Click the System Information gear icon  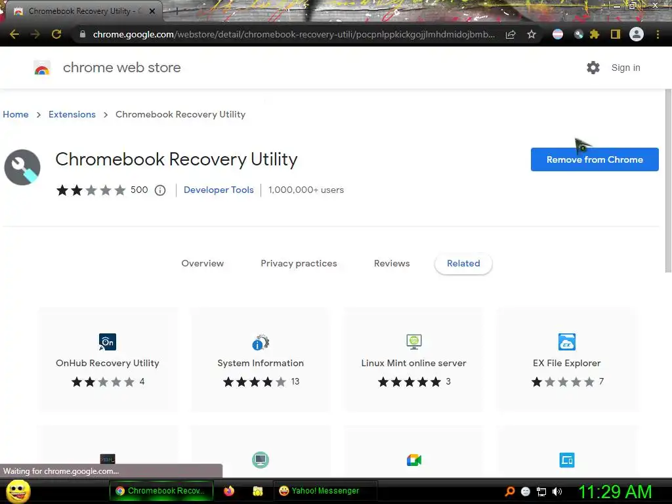[x=261, y=342]
